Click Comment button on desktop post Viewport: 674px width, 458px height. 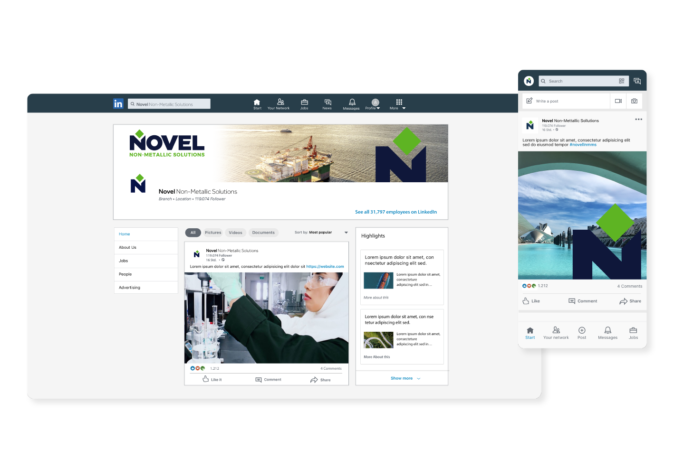(269, 380)
